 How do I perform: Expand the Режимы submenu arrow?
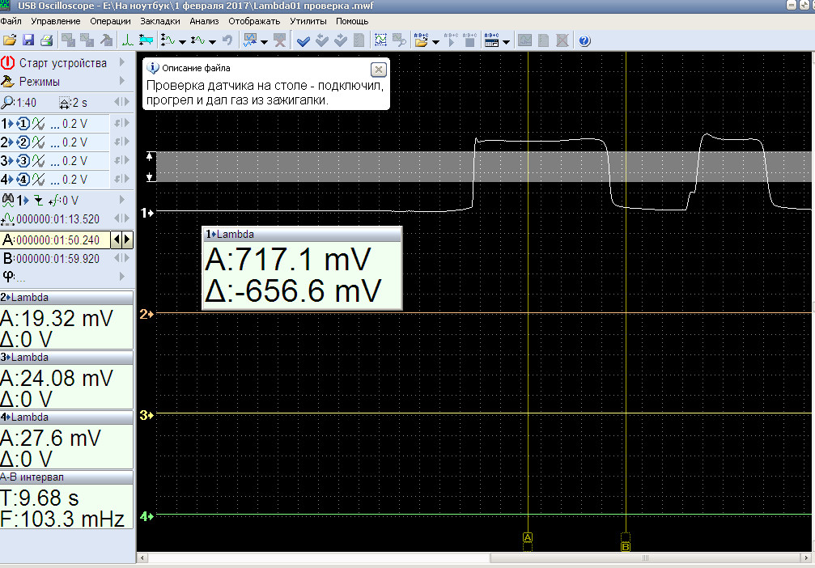(x=122, y=81)
